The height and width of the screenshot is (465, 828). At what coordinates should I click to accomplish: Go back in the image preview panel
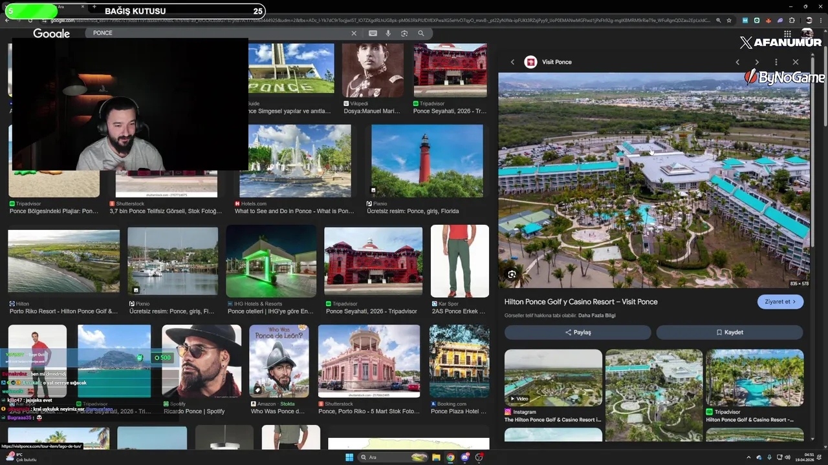(x=512, y=62)
